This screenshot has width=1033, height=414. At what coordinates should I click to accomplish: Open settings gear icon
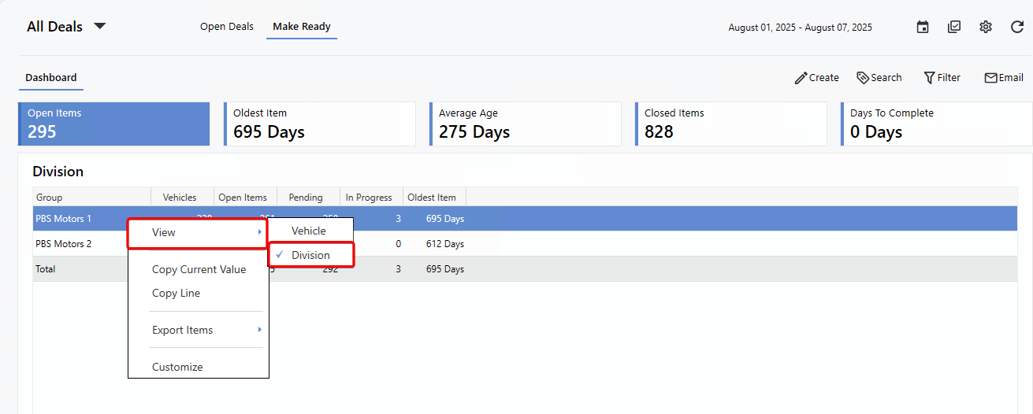(986, 27)
